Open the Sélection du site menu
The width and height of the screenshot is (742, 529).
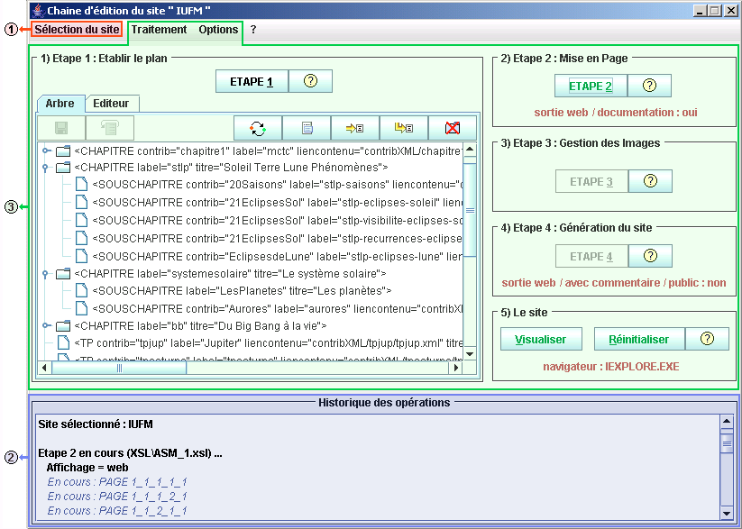77,30
